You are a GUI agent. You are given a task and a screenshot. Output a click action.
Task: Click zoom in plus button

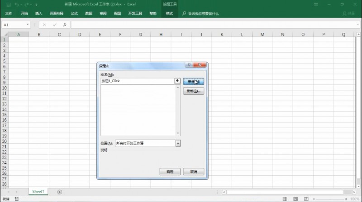click(x=346, y=199)
